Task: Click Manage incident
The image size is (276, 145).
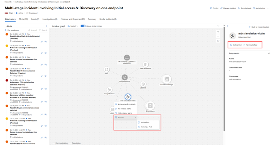Action: [x=228, y=8]
